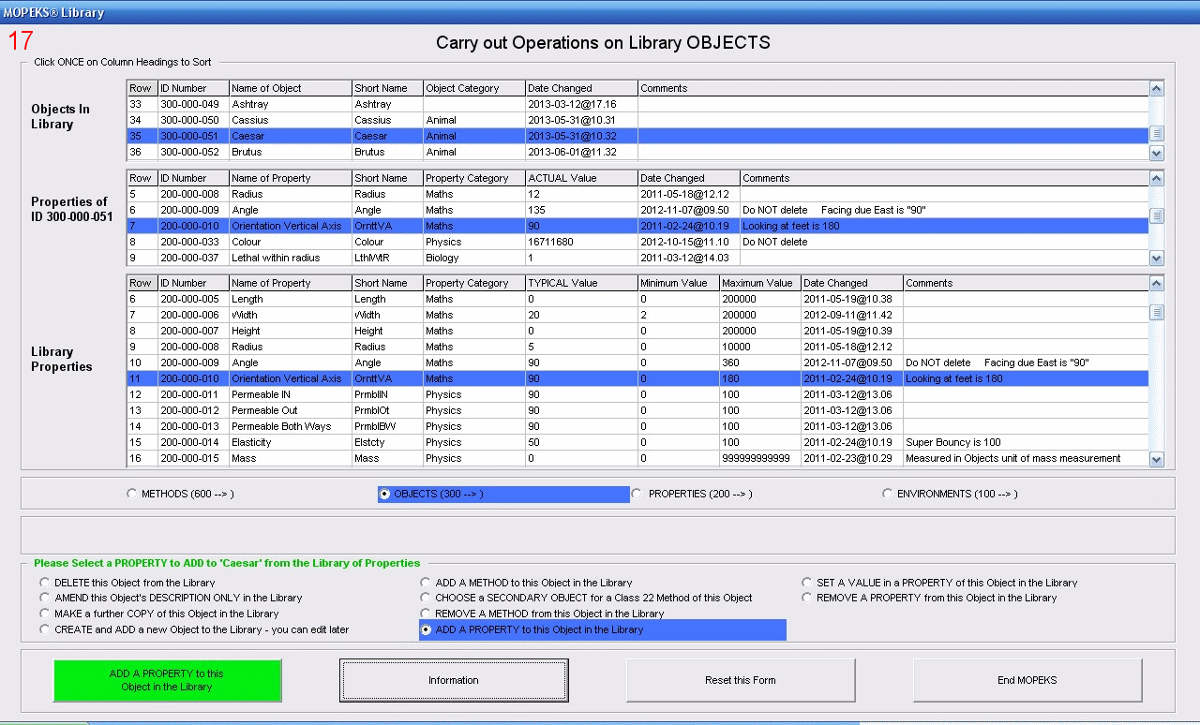1200x725 pixels.
Task: Click the Objects list scroll-up arrow
Action: click(x=1157, y=88)
